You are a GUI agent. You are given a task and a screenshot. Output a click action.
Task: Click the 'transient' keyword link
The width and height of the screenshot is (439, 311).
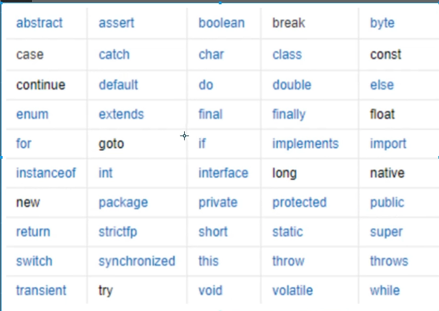pos(41,291)
